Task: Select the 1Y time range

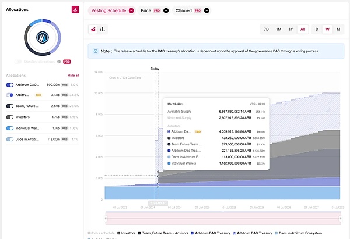Action: [290, 29]
